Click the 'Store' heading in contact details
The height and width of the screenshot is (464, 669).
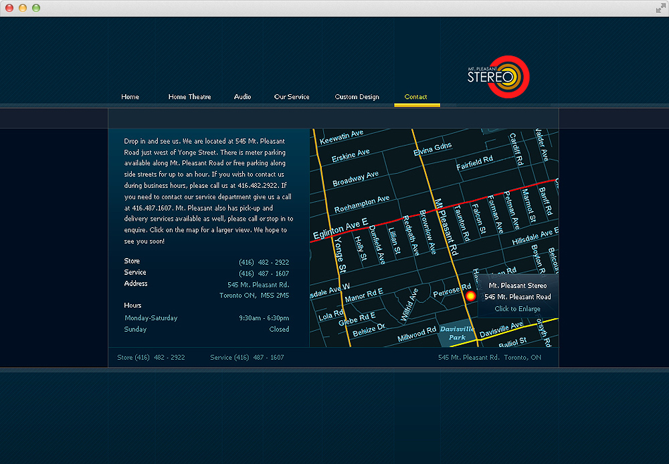click(x=132, y=261)
